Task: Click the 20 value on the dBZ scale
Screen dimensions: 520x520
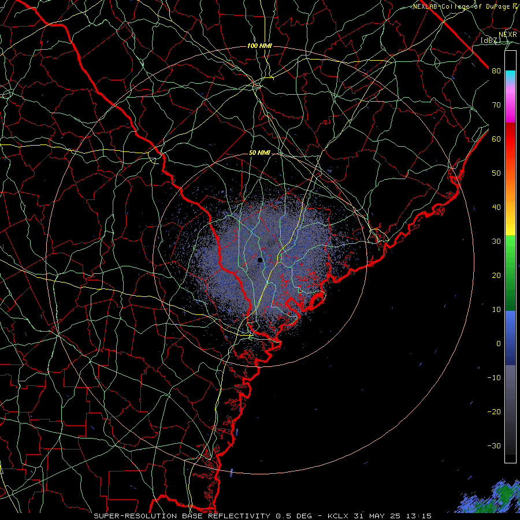Action: coord(496,276)
